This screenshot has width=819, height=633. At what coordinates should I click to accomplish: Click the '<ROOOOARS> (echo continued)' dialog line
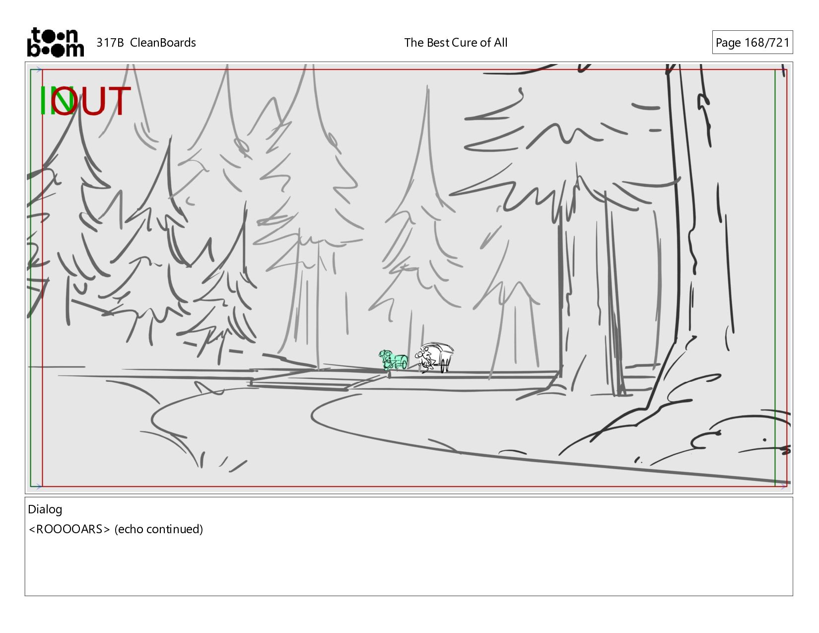[x=116, y=529]
